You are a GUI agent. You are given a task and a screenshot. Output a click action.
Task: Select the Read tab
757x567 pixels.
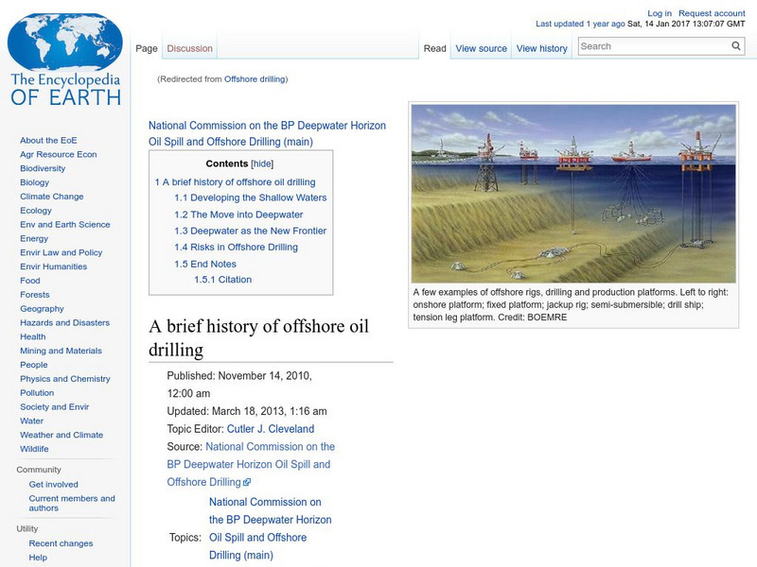tap(434, 49)
